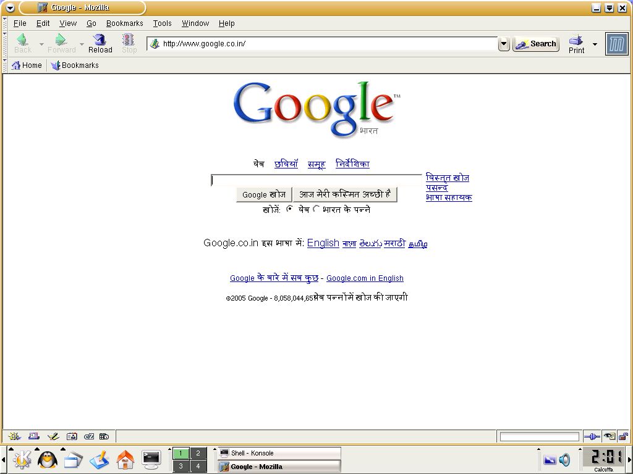Screen dimensions: 633x474
Task: Open the समूह link
Action: click(x=316, y=164)
